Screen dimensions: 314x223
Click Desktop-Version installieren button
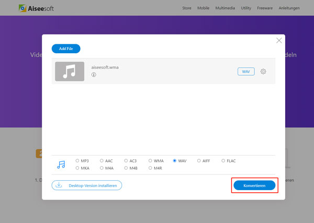click(x=87, y=185)
